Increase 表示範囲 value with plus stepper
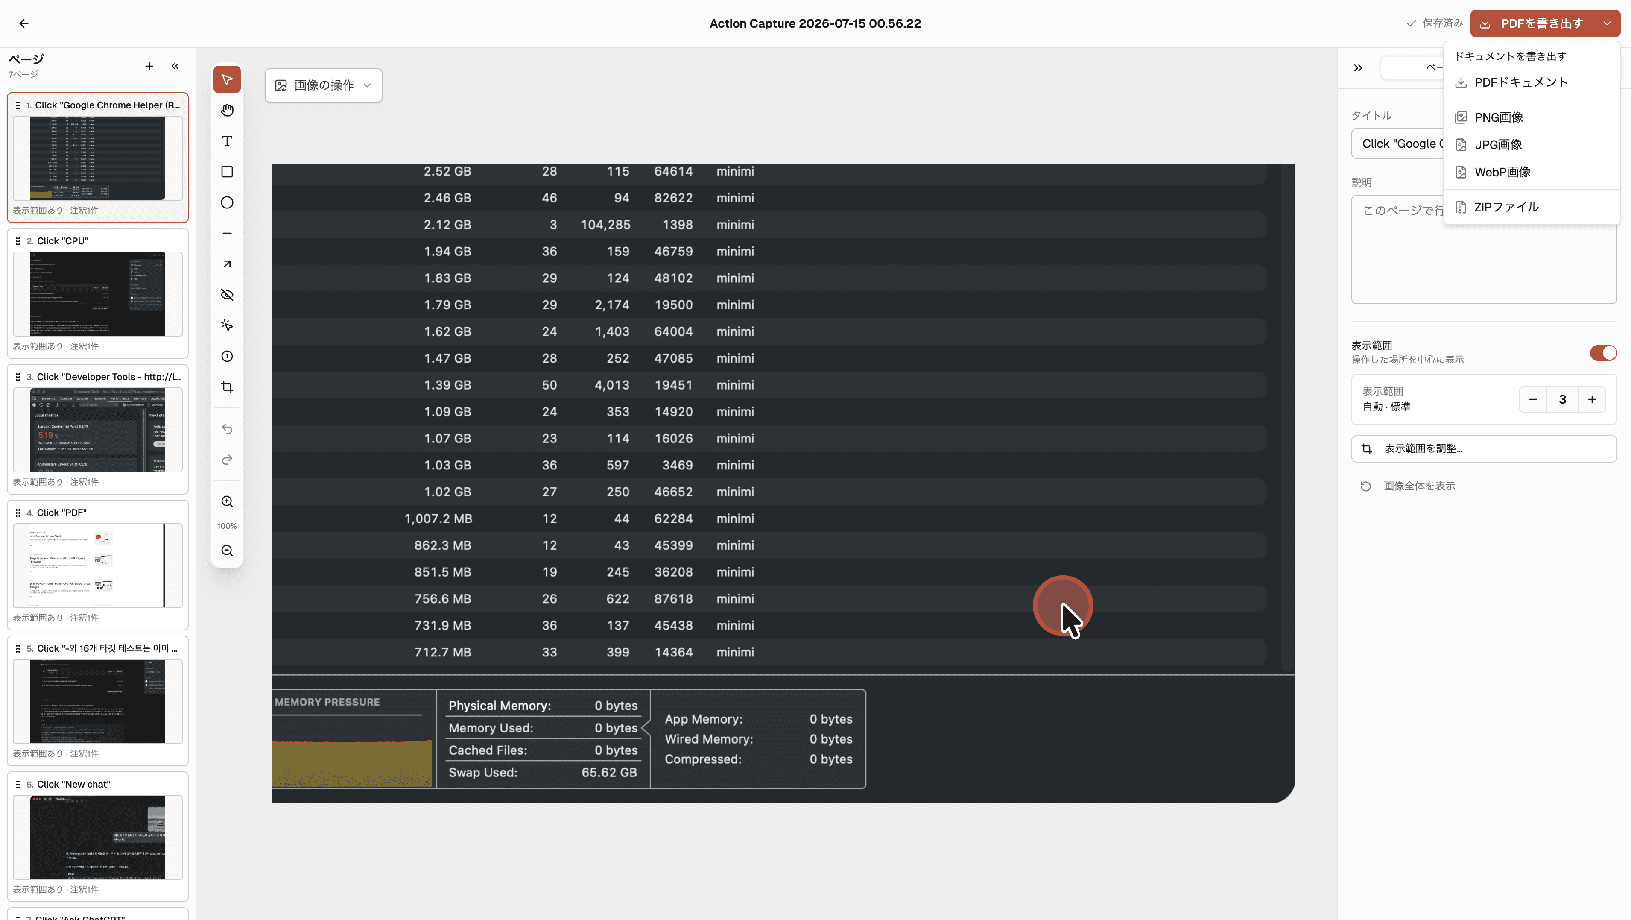1631x920 pixels. pyautogui.click(x=1591, y=399)
